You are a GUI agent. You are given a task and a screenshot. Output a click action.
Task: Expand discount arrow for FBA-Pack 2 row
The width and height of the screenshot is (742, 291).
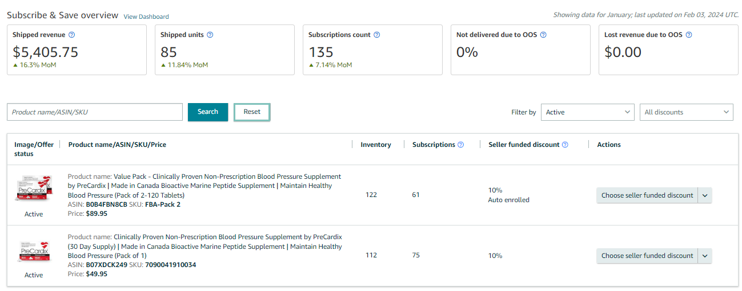(x=705, y=195)
